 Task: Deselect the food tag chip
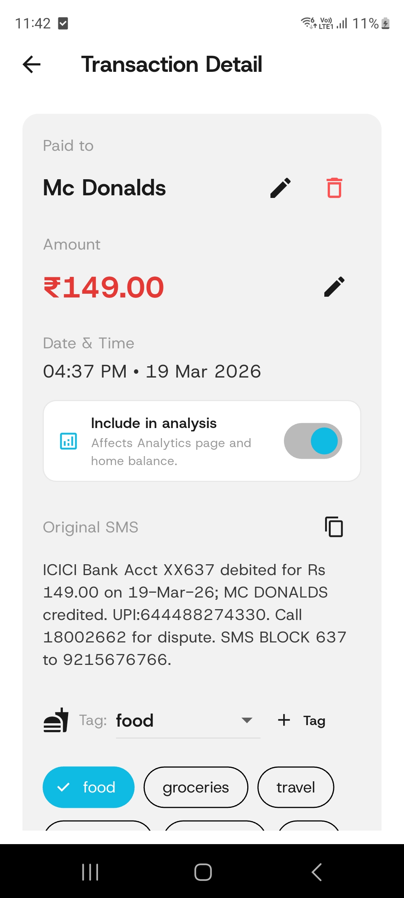[x=89, y=787]
